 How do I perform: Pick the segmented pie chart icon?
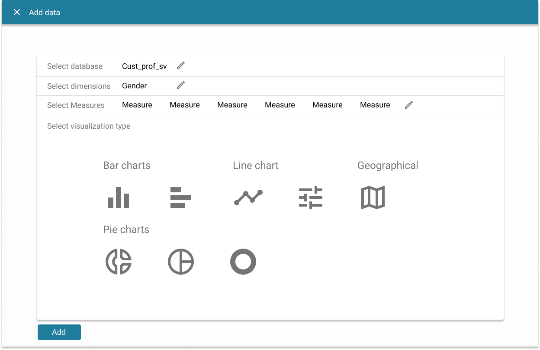[x=119, y=262]
